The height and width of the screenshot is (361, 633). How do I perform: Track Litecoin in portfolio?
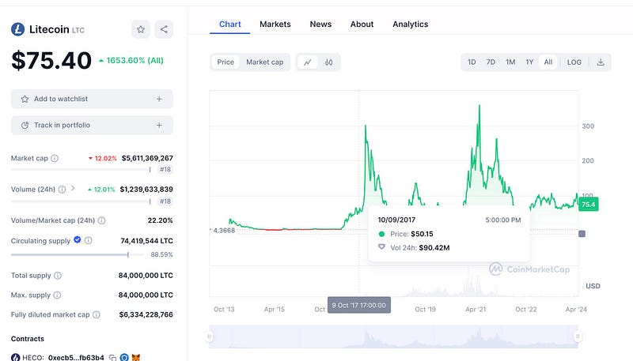pyautogui.click(x=92, y=126)
